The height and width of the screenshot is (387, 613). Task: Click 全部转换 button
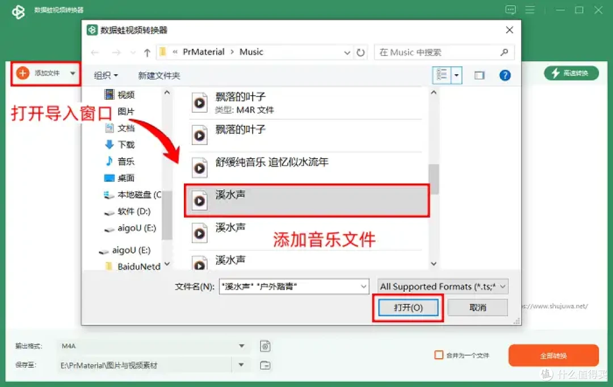click(553, 355)
